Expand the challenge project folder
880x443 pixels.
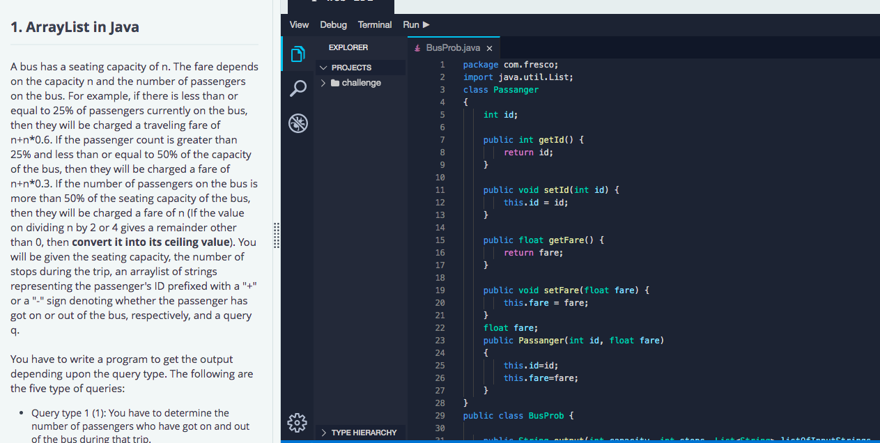pos(323,82)
